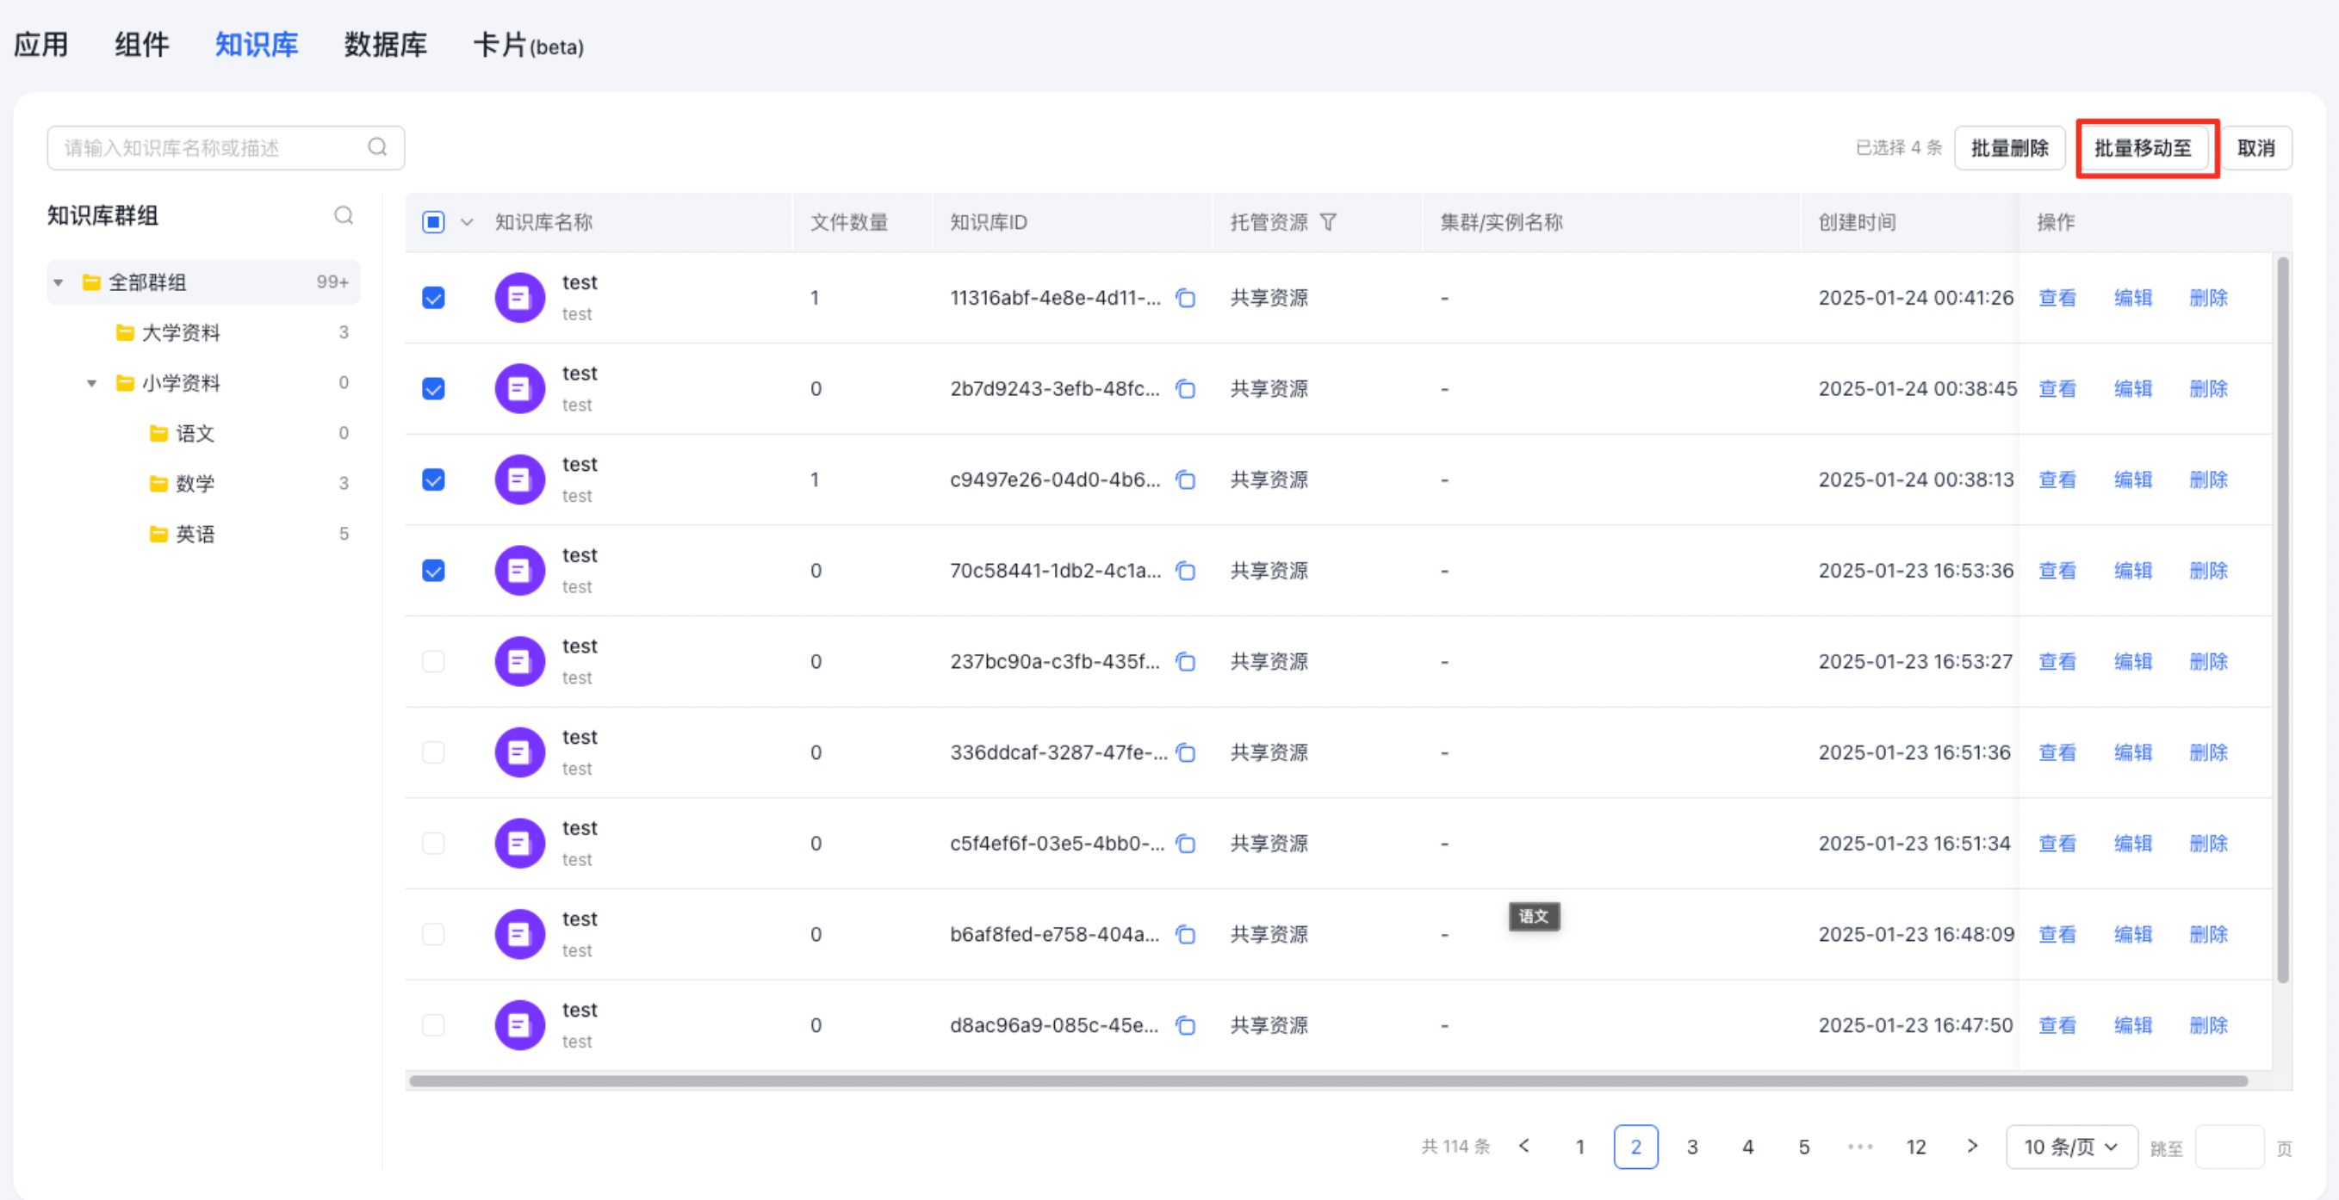Image resolution: width=2339 pixels, height=1200 pixels.
Task: Go to page 3
Action: 1691,1147
